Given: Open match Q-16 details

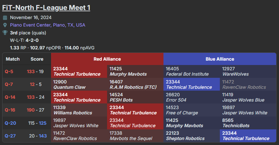Looking at the screenshot, I should pyautogui.click(x=11, y=110).
